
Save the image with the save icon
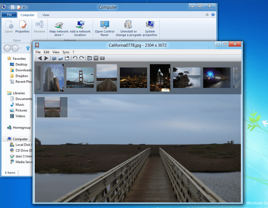pos(66,58)
